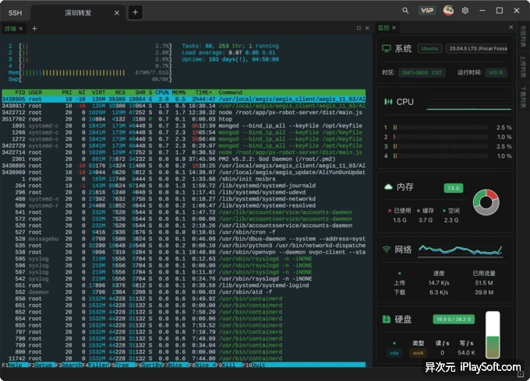Click F9 Kill in htop footer
Viewport: 530px width, 381px height.
pos(228,365)
